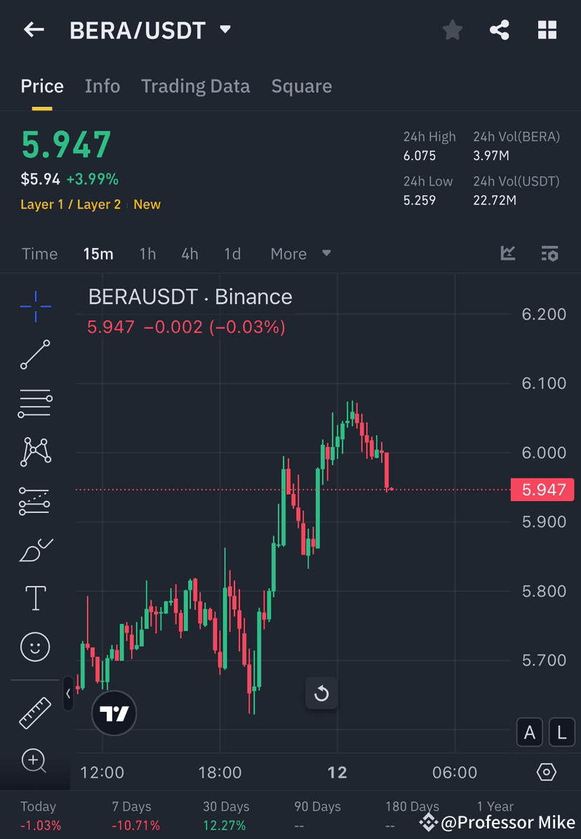View 30 Days performance 12.27%
The width and height of the screenshot is (581, 839).
(x=225, y=816)
